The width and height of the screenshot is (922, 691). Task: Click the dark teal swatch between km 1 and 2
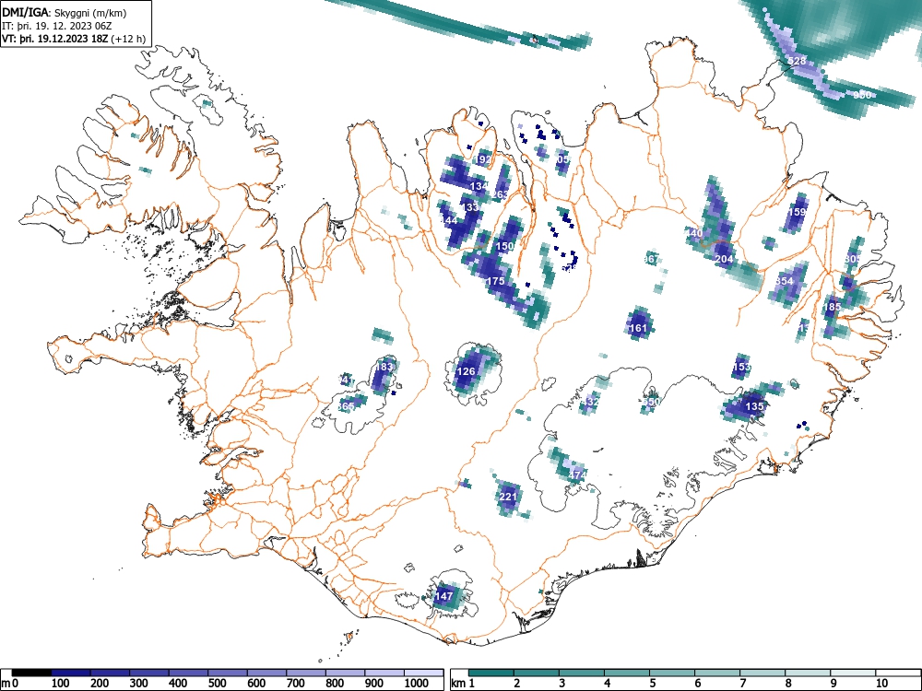pos(491,673)
